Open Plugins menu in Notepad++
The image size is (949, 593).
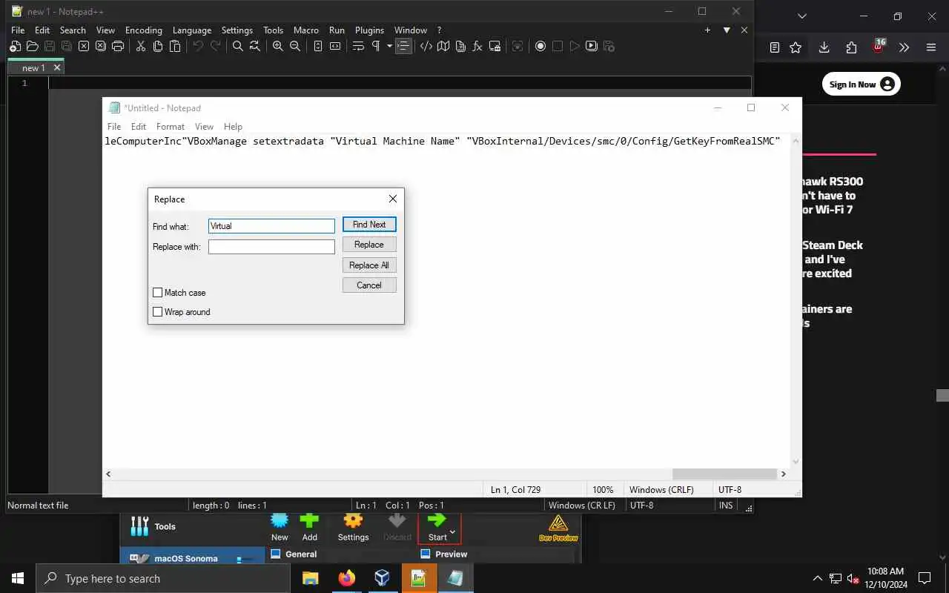pos(369,30)
